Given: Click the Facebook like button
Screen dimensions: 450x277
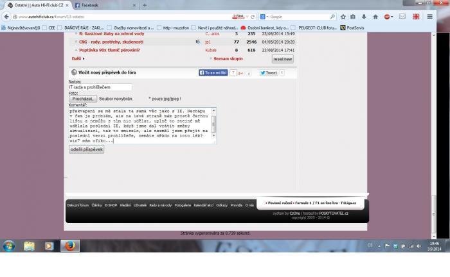Looking at the screenshot, I should click(x=214, y=73).
